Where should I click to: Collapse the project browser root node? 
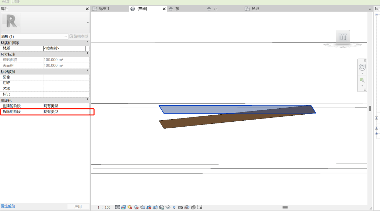pyautogui.click(x=377, y=15)
